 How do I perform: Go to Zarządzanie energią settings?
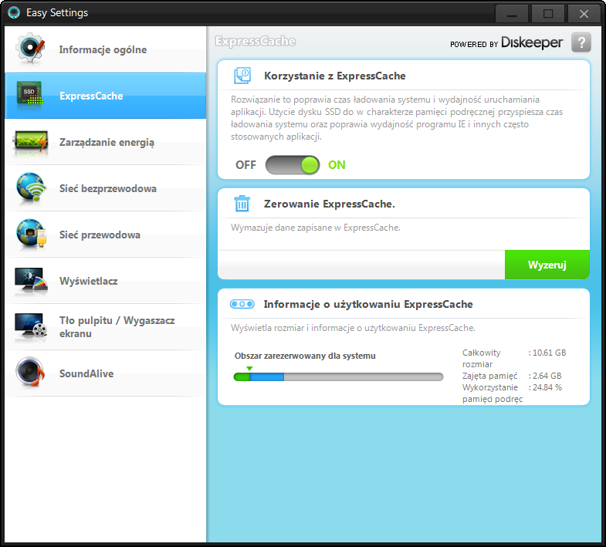[x=106, y=142]
